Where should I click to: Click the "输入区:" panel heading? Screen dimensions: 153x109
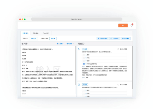(25, 44)
